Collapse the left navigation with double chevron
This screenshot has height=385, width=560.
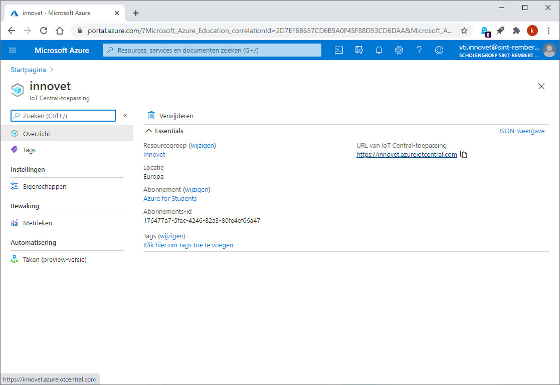(125, 116)
